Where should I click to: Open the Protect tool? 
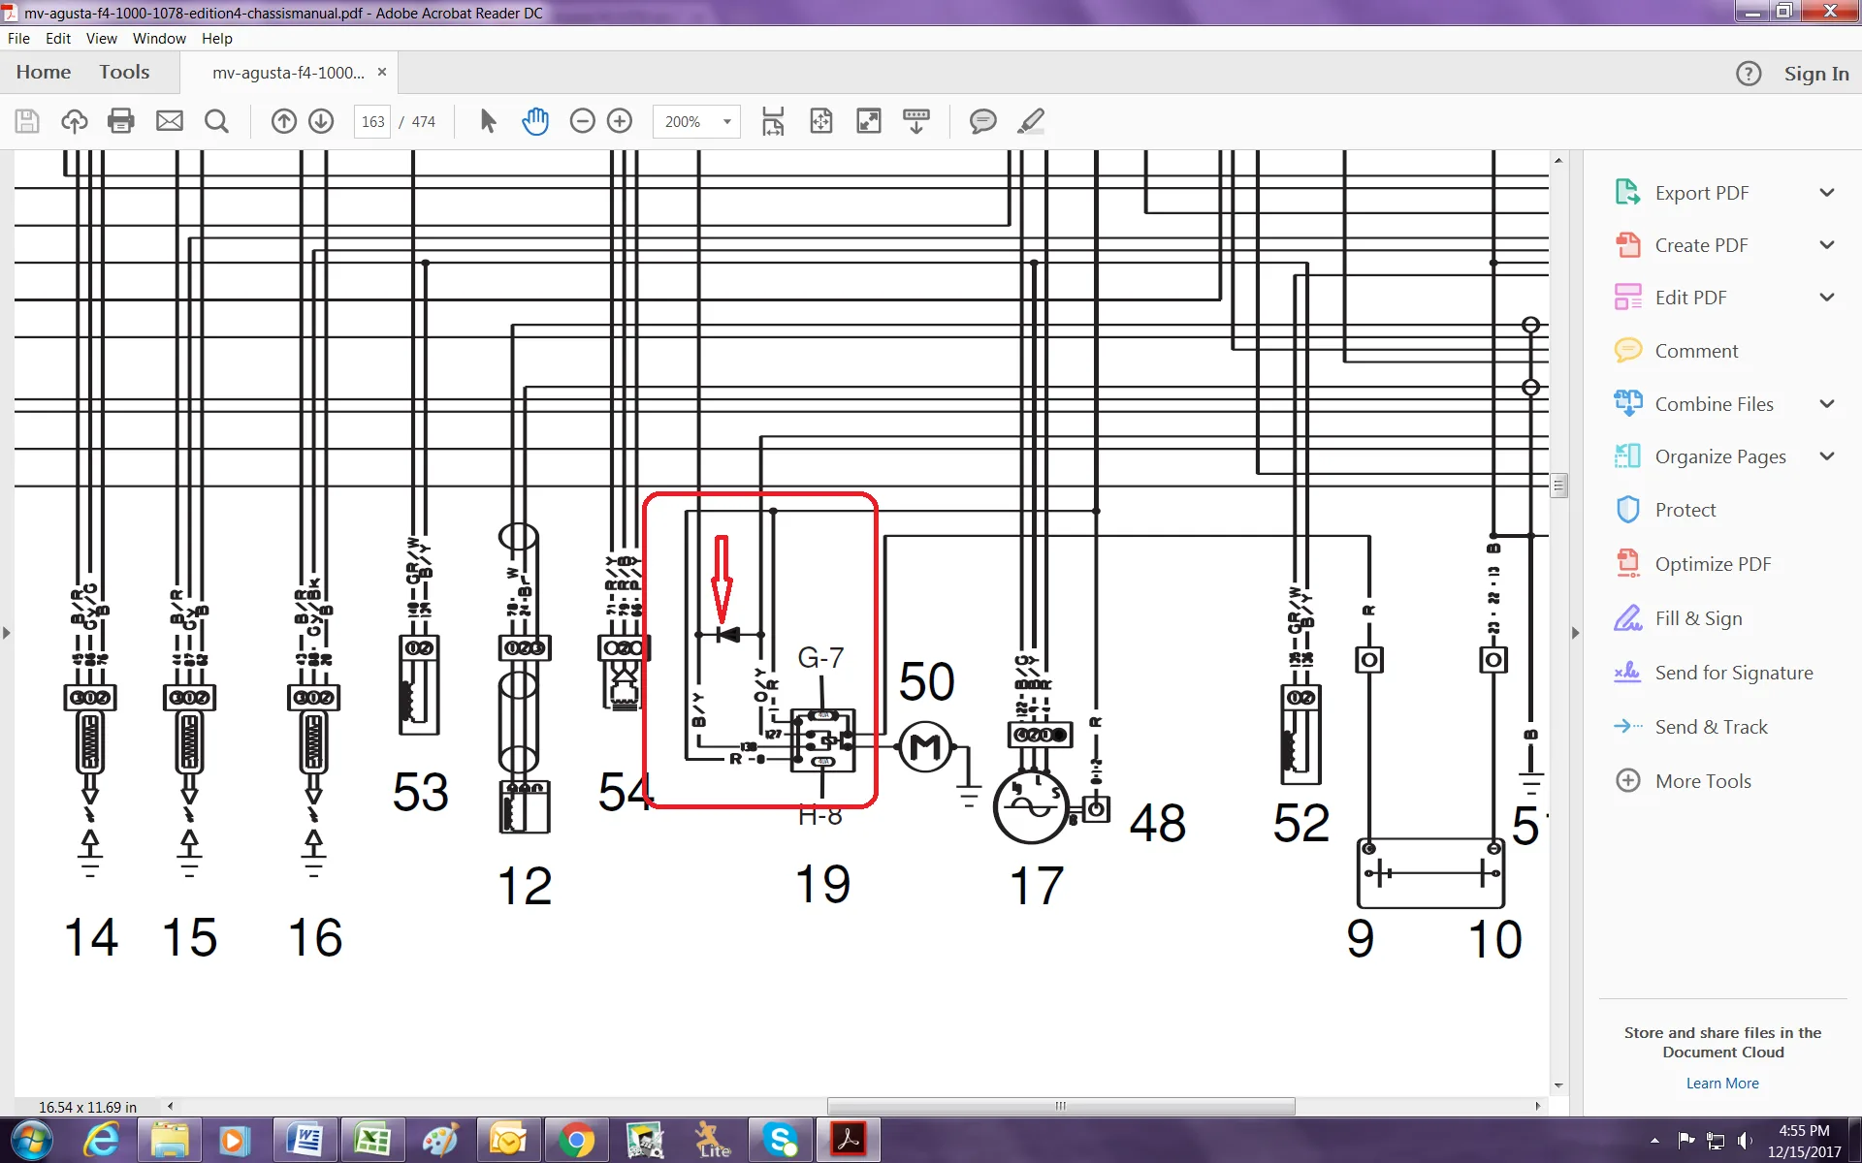[1685, 510]
